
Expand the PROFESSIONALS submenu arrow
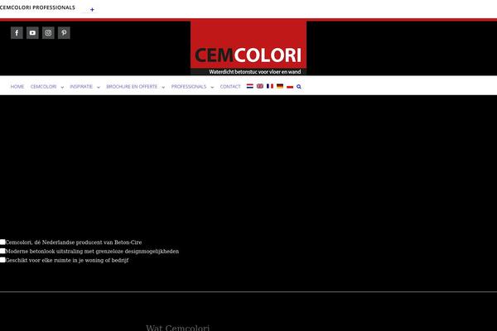(212, 87)
